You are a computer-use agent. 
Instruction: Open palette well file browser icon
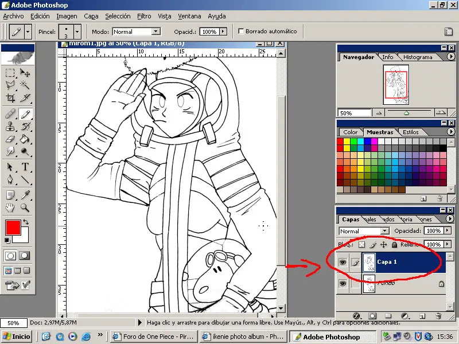(x=449, y=32)
